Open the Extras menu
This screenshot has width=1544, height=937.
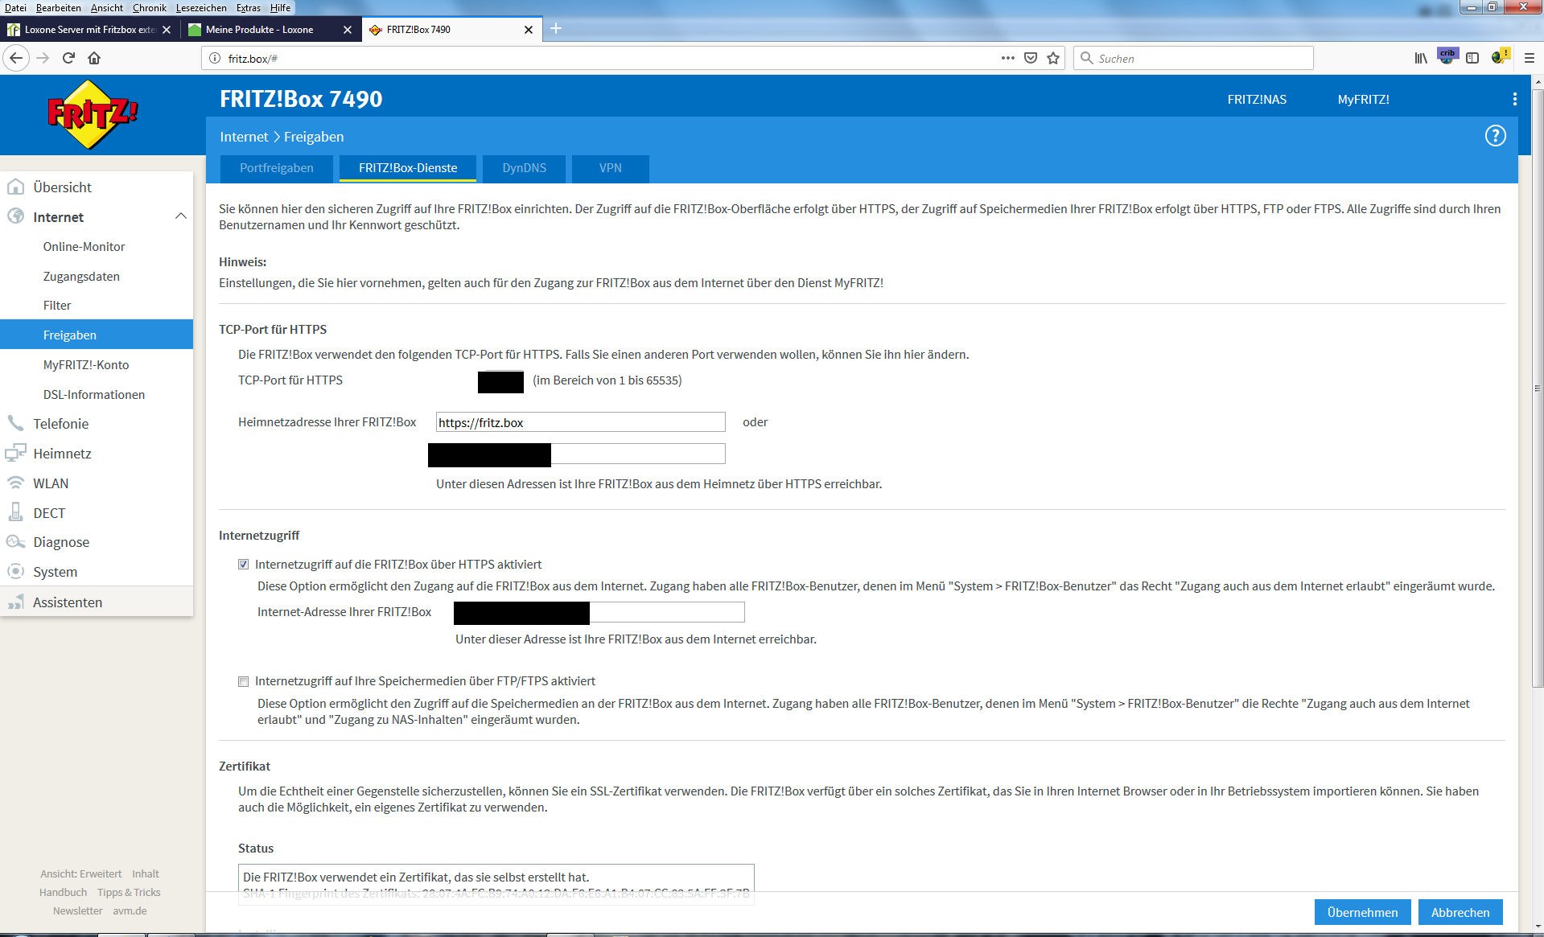click(249, 7)
